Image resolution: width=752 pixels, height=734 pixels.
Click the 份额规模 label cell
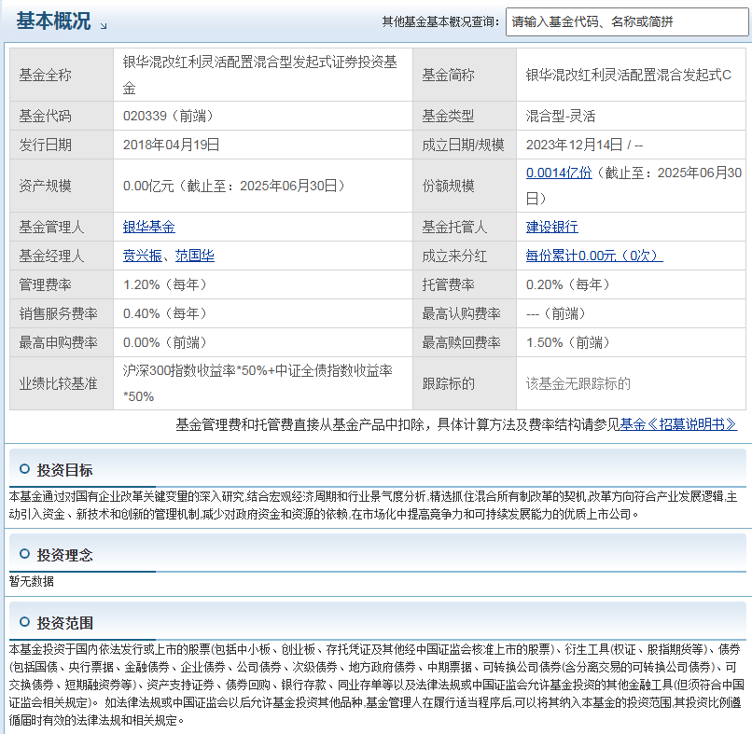[465, 186]
